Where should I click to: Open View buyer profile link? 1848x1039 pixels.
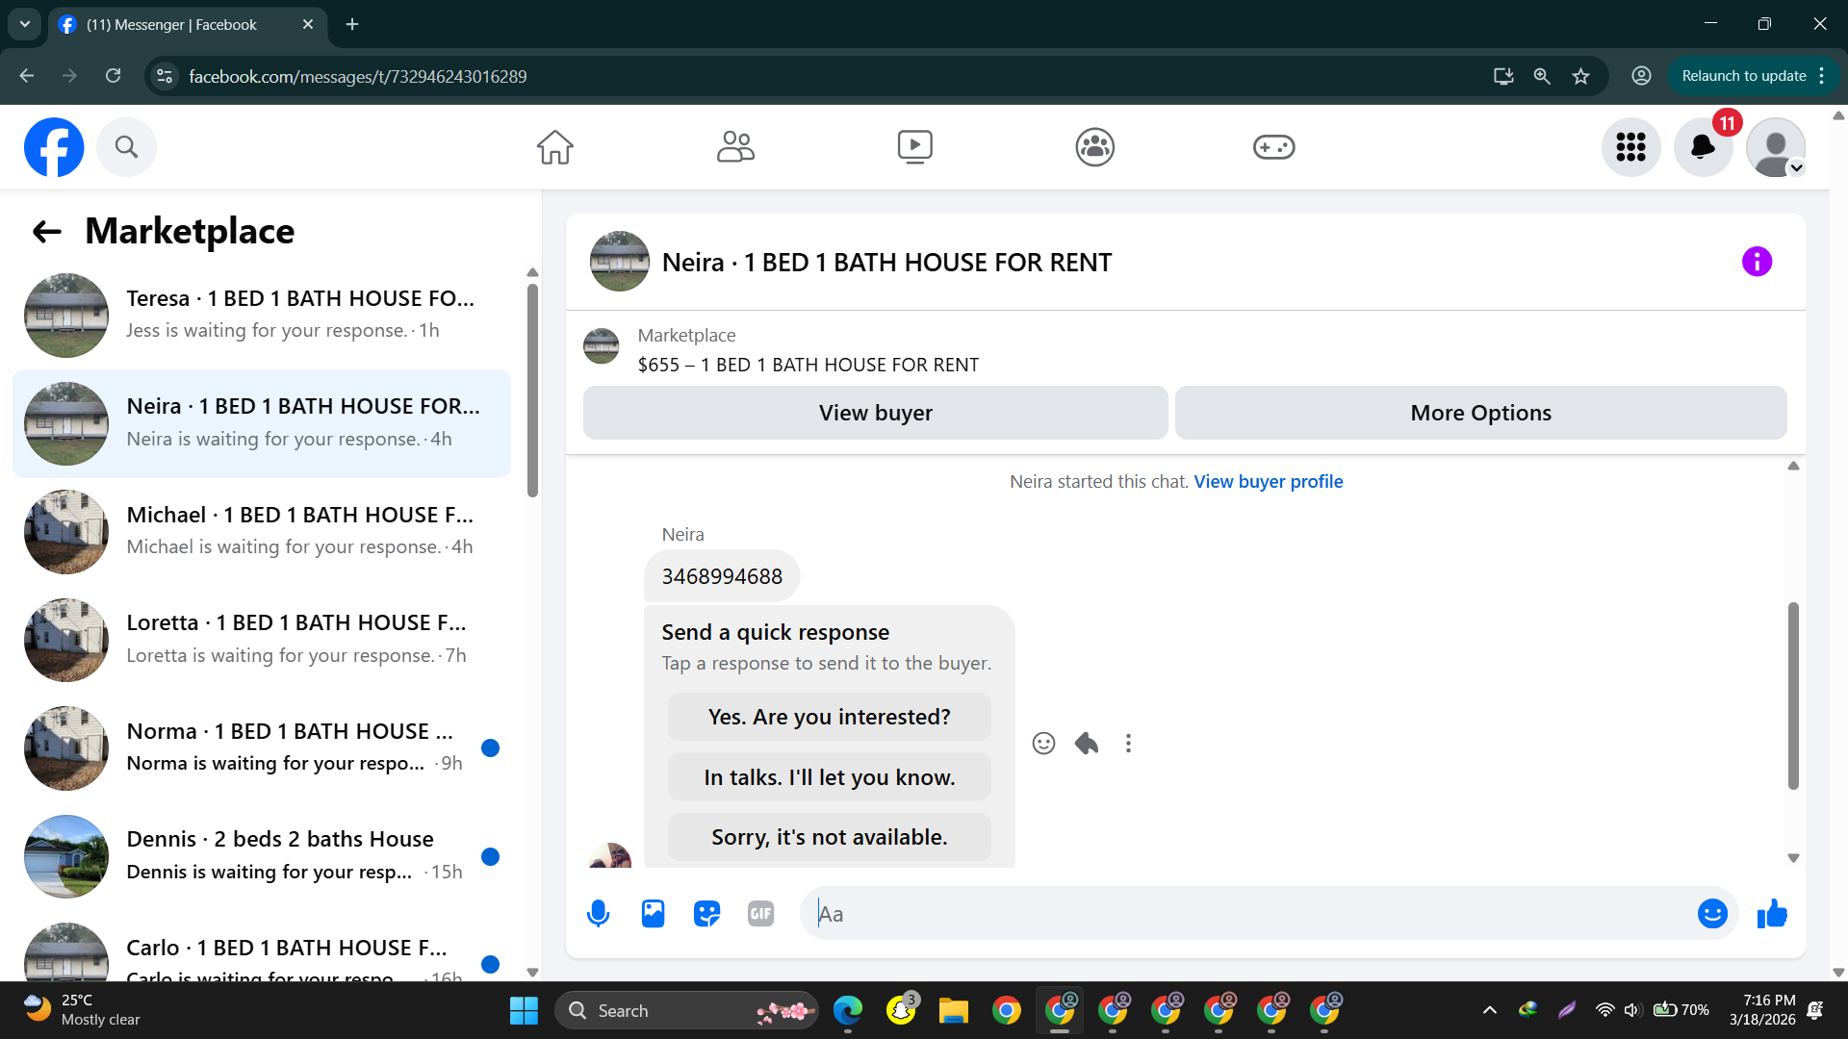(x=1268, y=482)
